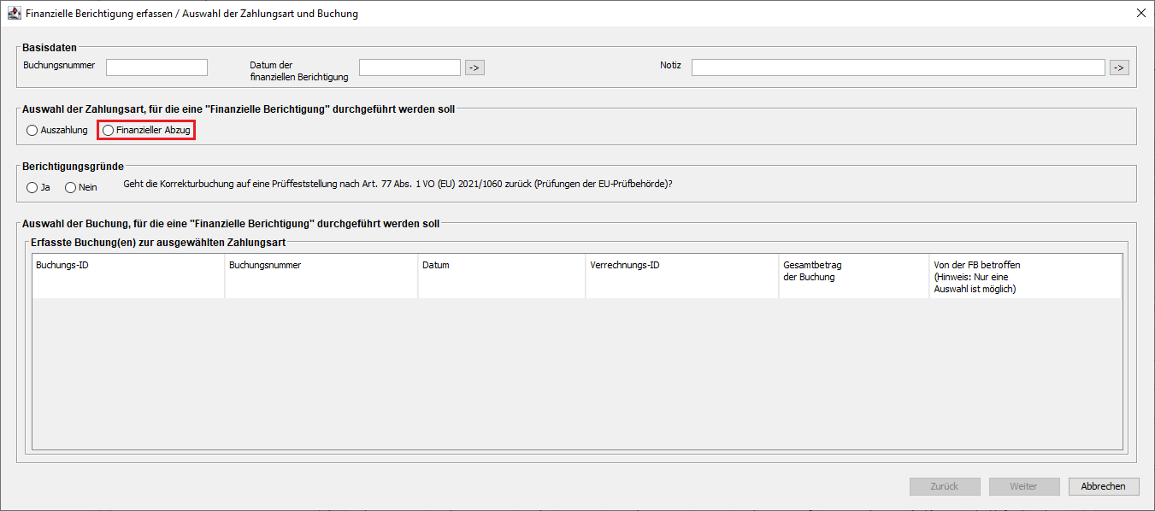Click the Weiter button

point(1023,486)
